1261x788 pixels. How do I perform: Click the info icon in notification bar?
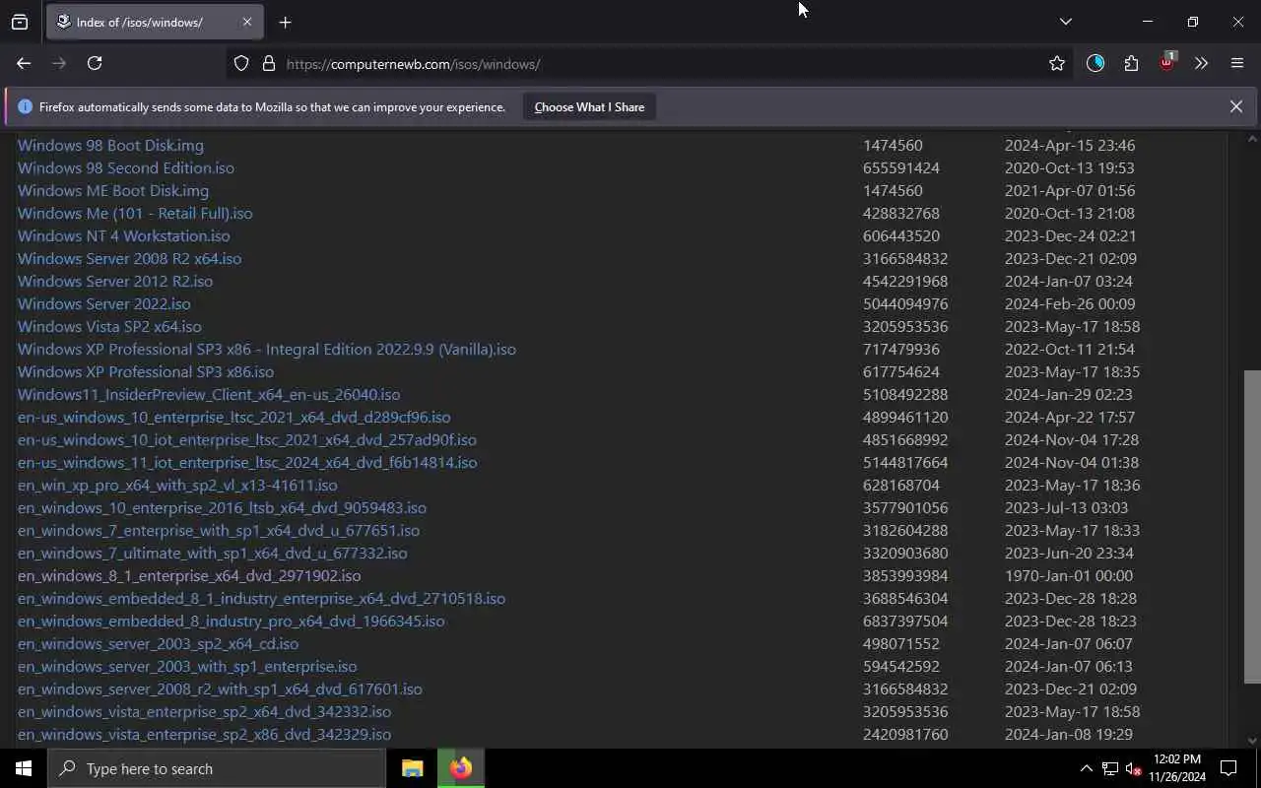pyautogui.click(x=25, y=106)
